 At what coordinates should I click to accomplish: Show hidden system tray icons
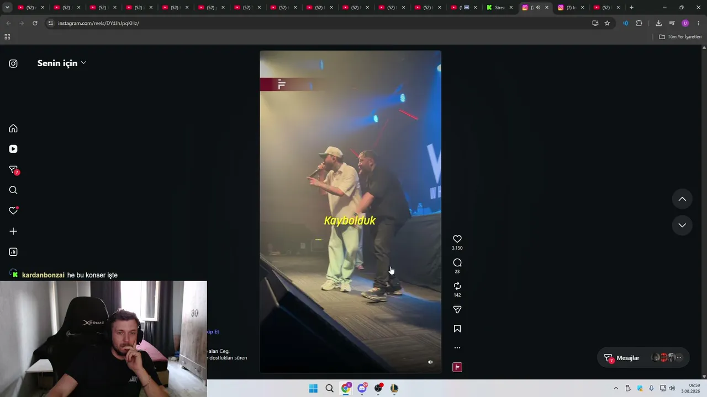pyautogui.click(x=616, y=388)
